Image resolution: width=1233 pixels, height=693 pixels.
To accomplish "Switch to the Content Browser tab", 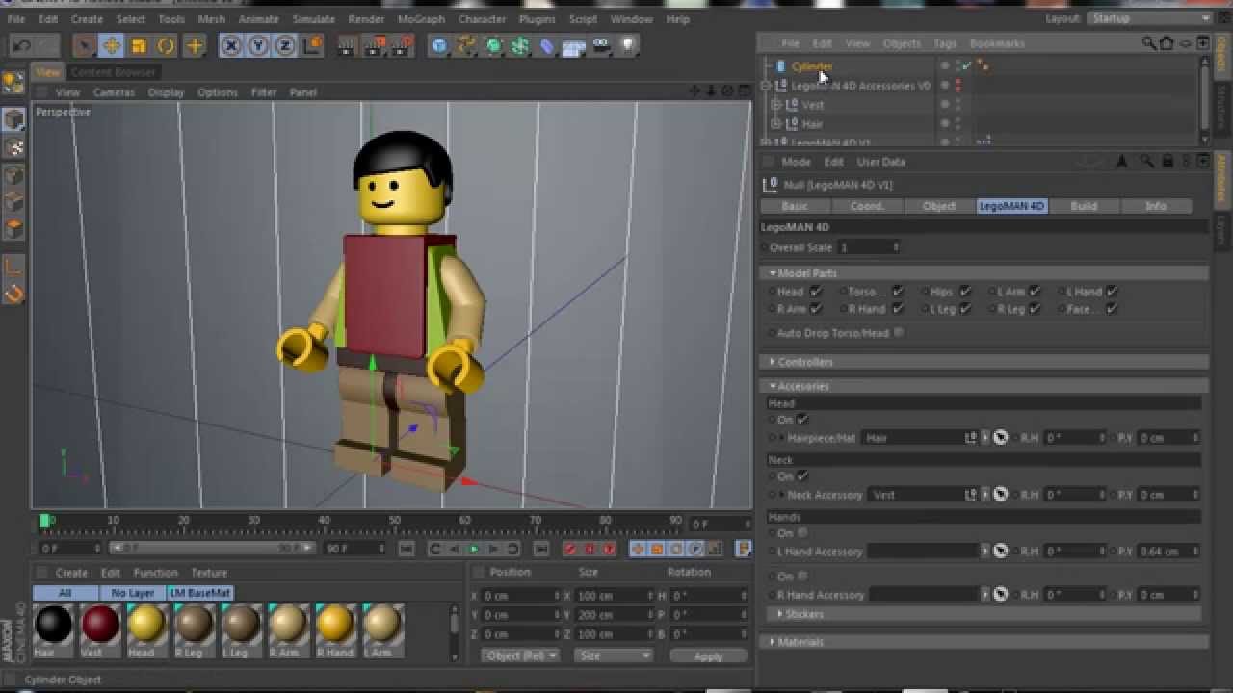I will [113, 72].
